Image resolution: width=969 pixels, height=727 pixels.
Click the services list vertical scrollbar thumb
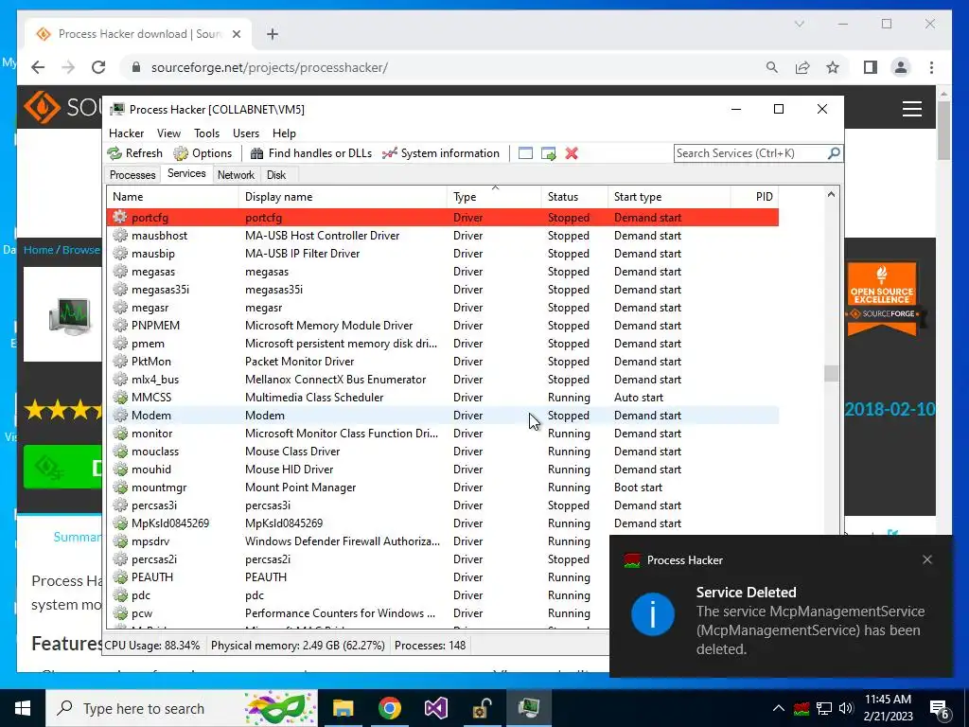click(831, 373)
